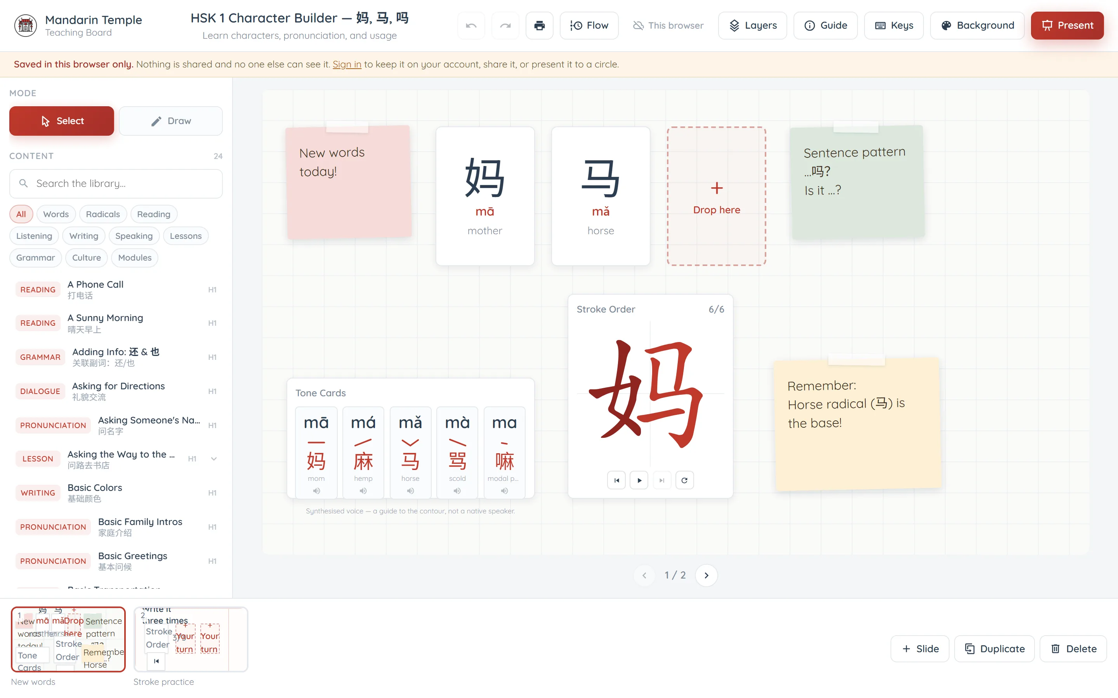Click the Drop here placeholder card

(717, 196)
